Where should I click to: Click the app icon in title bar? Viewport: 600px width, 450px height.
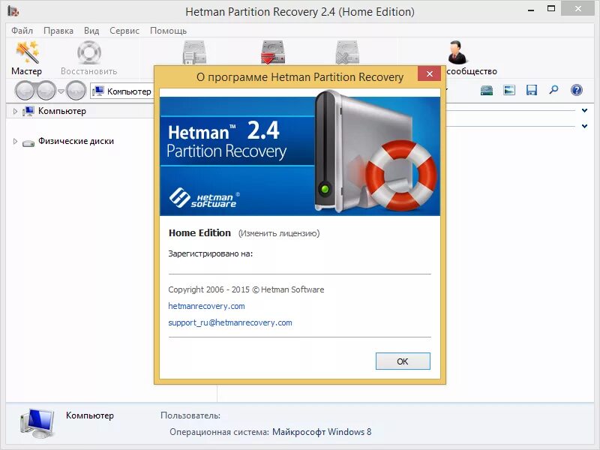point(13,11)
